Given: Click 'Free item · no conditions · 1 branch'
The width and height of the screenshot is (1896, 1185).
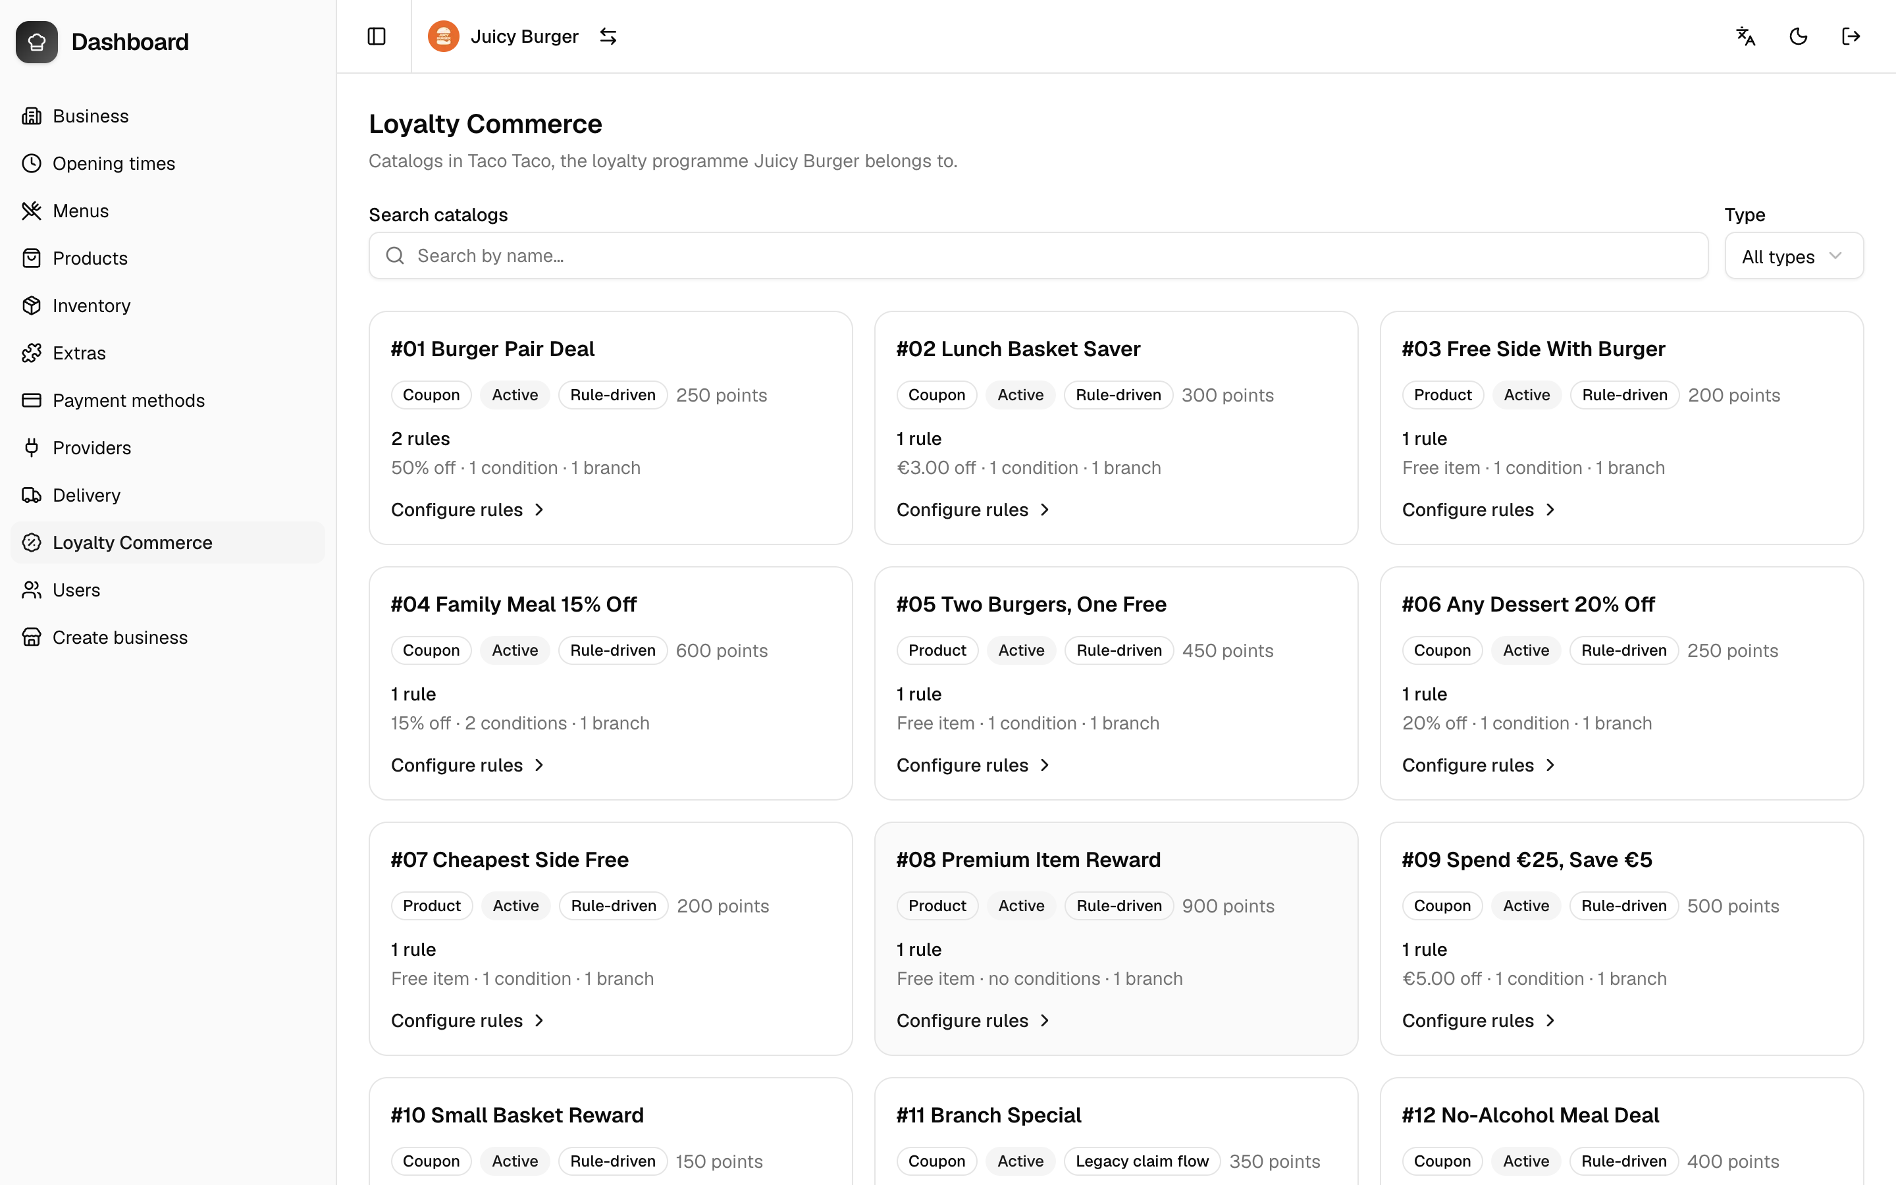Looking at the screenshot, I should click(1040, 978).
